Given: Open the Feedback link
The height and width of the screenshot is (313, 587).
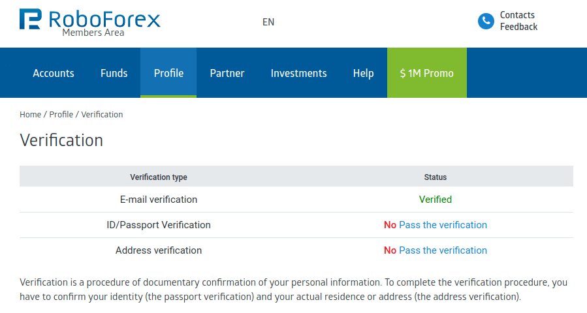Looking at the screenshot, I should tap(518, 27).
